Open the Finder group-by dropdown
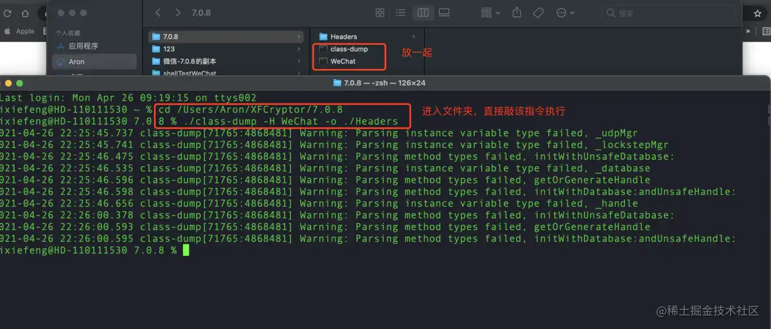 (x=491, y=13)
